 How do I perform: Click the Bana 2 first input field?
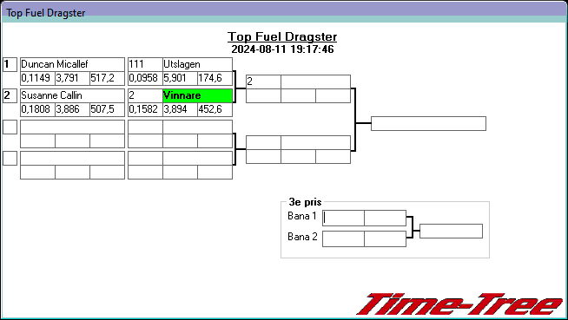[x=343, y=239]
